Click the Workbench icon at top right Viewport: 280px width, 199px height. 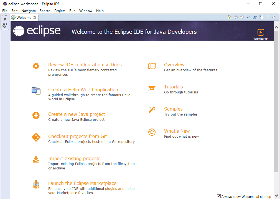[261, 33]
